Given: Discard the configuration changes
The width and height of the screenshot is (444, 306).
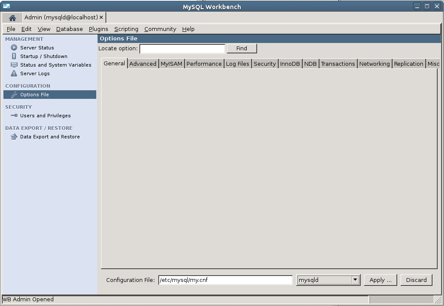Looking at the screenshot, I should point(416,280).
